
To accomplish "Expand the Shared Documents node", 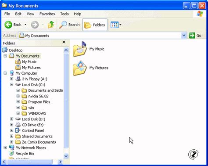I will (12, 136).
